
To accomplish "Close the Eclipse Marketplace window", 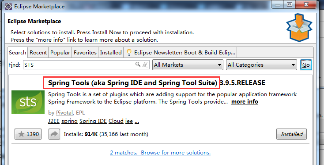I will pos(306,4).
